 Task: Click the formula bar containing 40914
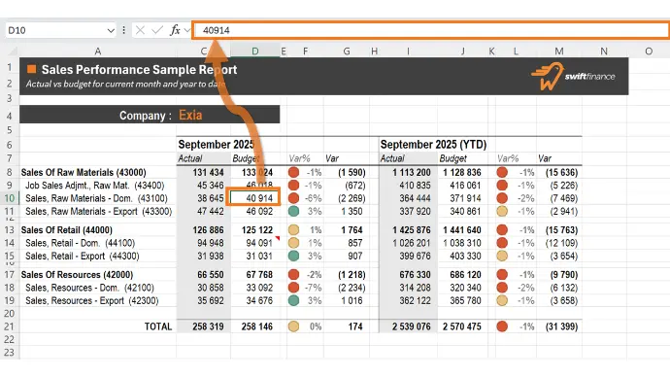coord(431,30)
